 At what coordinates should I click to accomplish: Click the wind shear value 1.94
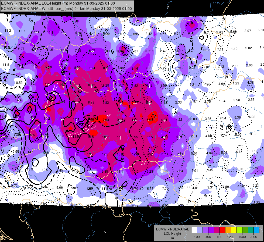222,101
